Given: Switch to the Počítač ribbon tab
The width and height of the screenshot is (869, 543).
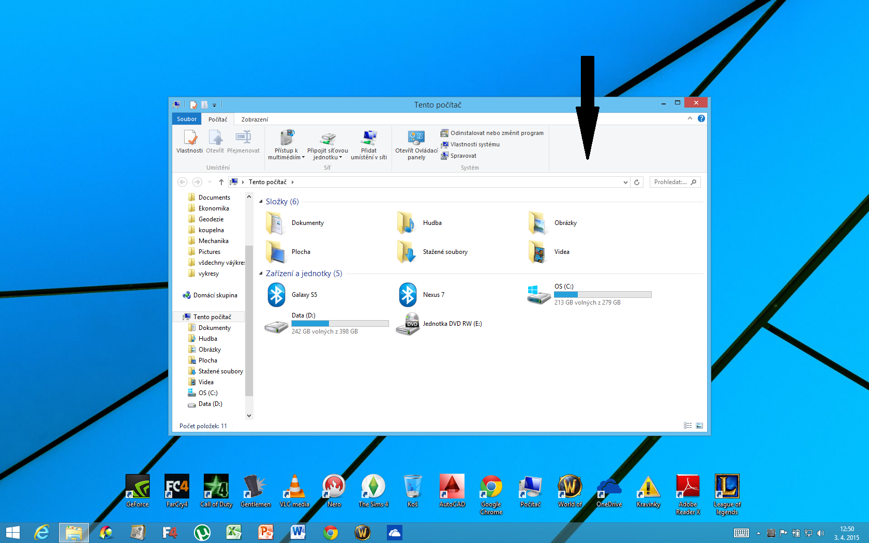Looking at the screenshot, I should tap(218, 119).
